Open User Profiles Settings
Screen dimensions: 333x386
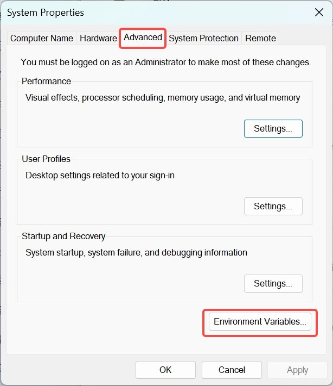point(273,206)
